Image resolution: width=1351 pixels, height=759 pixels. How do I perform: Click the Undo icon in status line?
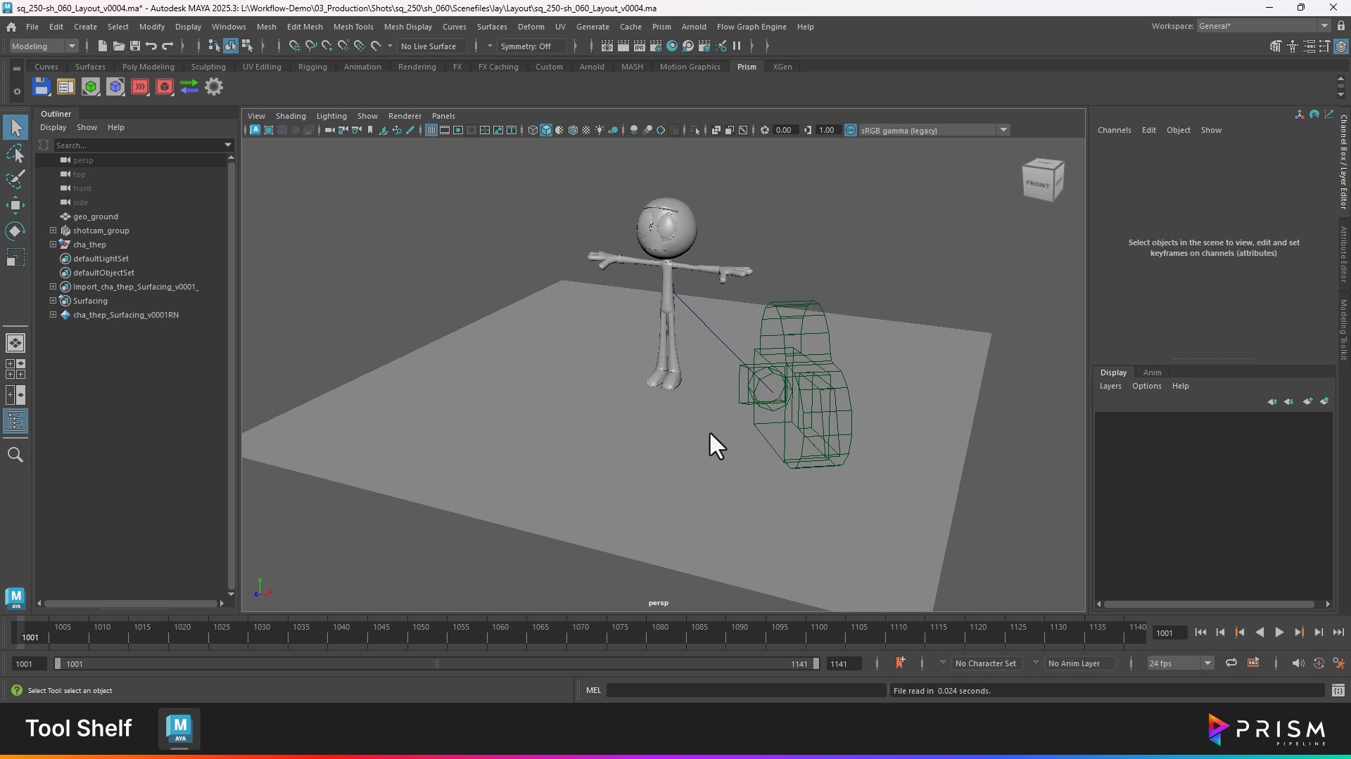[151, 46]
